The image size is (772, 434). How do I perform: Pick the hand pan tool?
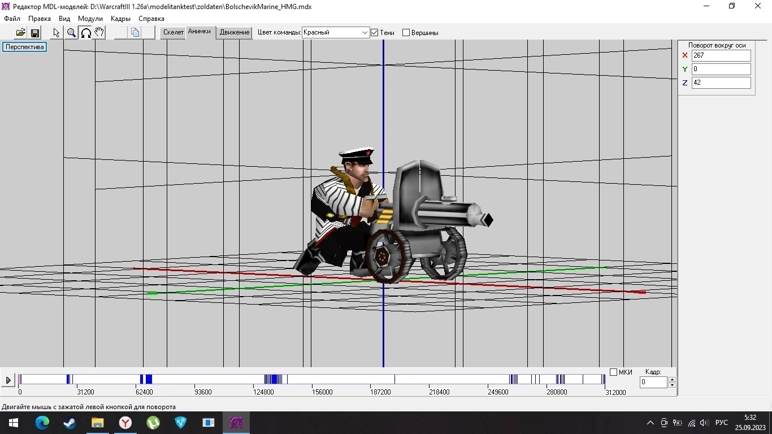[99, 32]
